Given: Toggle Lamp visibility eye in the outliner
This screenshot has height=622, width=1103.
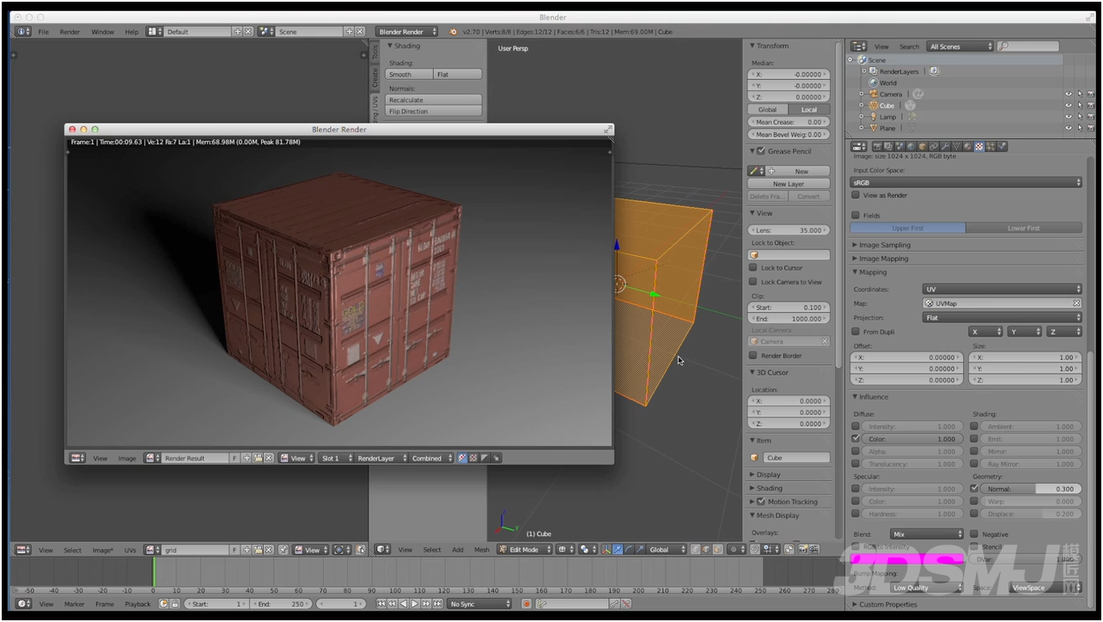Looking at the screenshot, I should 1069,117.
